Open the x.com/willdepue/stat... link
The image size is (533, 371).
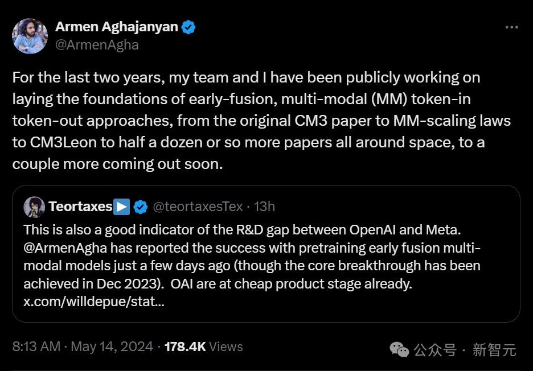tap(94, 302)
